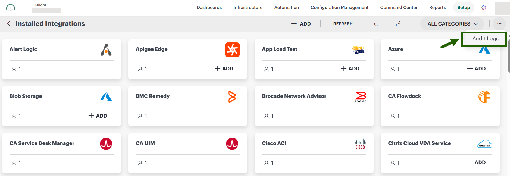Click the App Load Test Hello World icon
This screenshot has height=176, width=510.
coord(358,50)
